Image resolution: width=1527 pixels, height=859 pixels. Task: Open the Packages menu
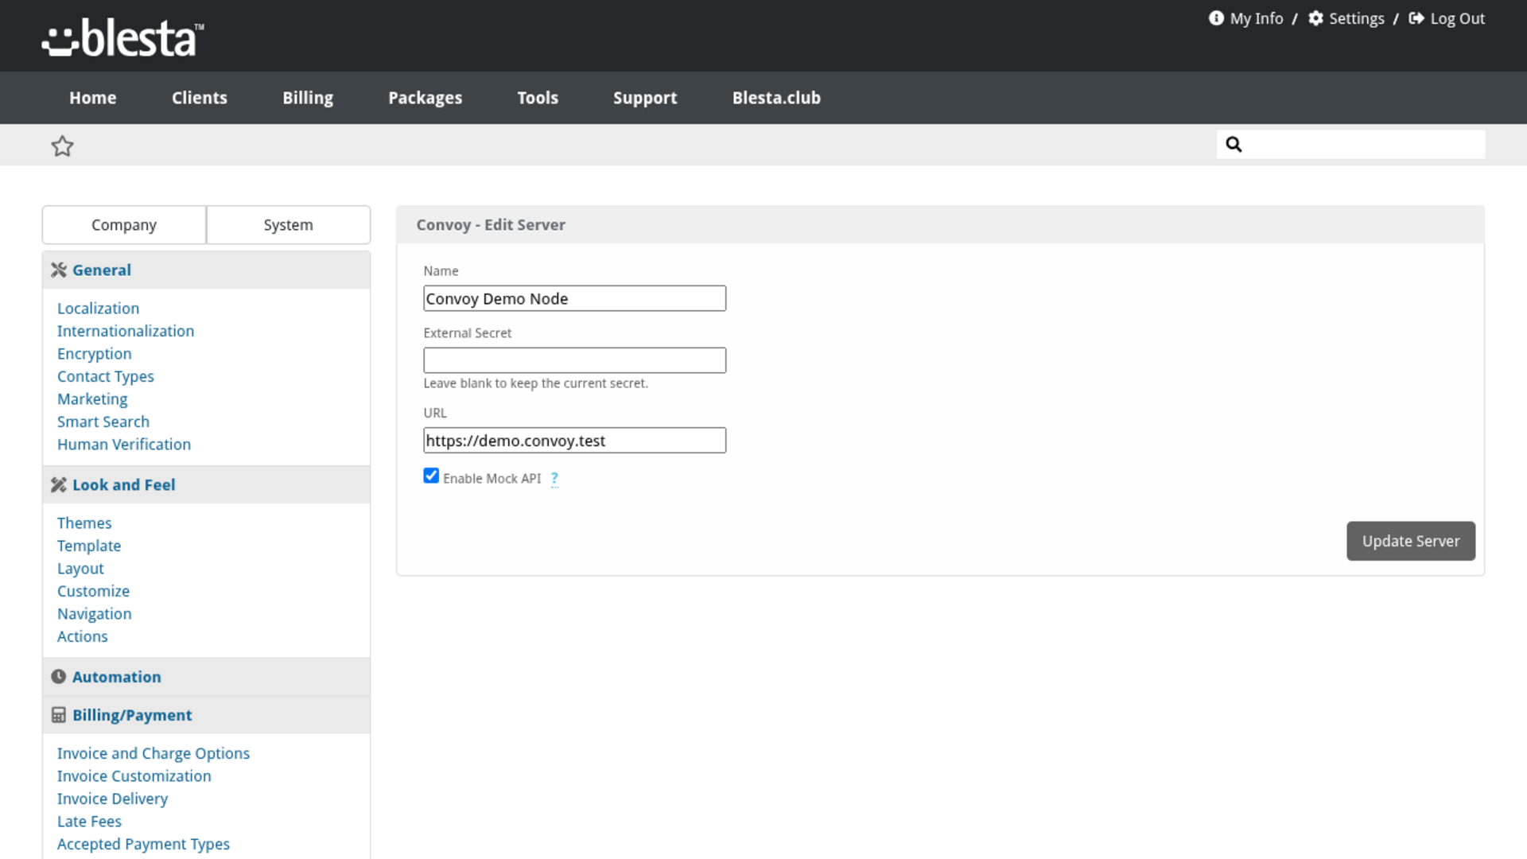tap(425, 98)
